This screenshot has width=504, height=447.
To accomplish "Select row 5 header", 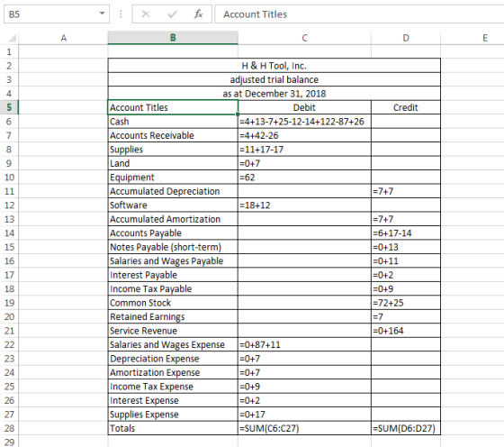I will pyautogui.click(x=9, y=107).
